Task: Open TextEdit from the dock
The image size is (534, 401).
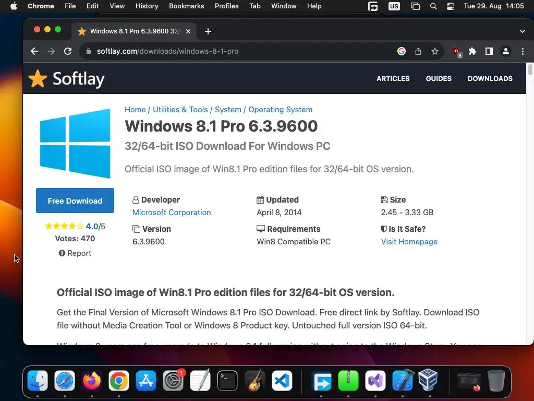Action: (x=200, y=381)
